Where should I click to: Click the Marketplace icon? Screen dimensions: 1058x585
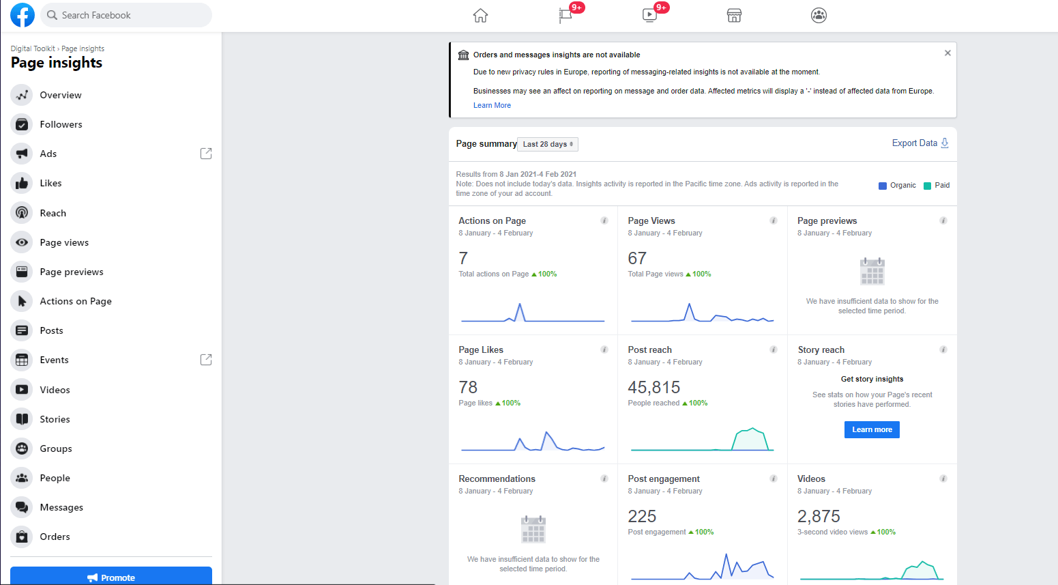(734, 15)
